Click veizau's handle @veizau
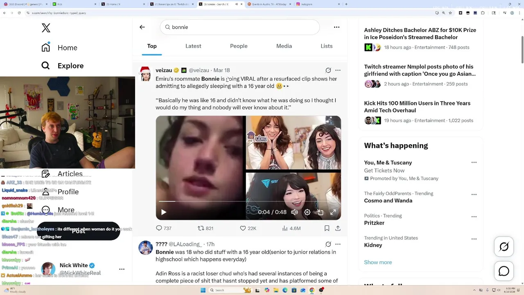The height and width of the screenshot is (295, 524). coord(199,70)
